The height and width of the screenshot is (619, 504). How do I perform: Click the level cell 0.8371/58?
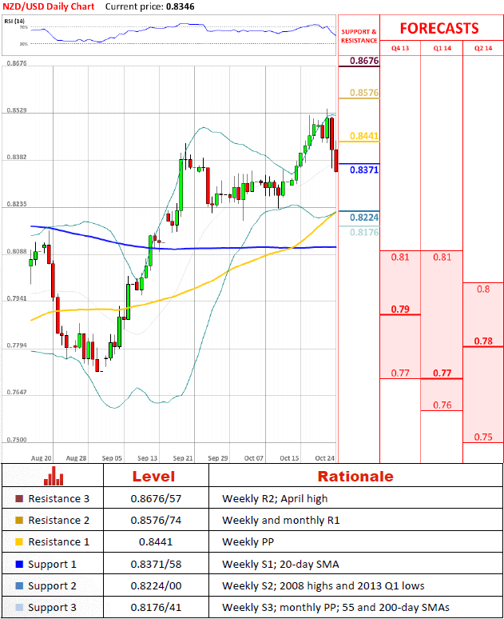tap(156, 564)
